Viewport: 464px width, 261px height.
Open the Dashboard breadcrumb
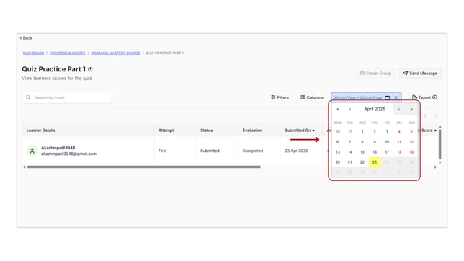click(33, 53)
